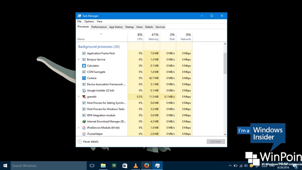Click the COM Surrogate process icon
The height and width of the screenshot is (170, 302).
84,72
